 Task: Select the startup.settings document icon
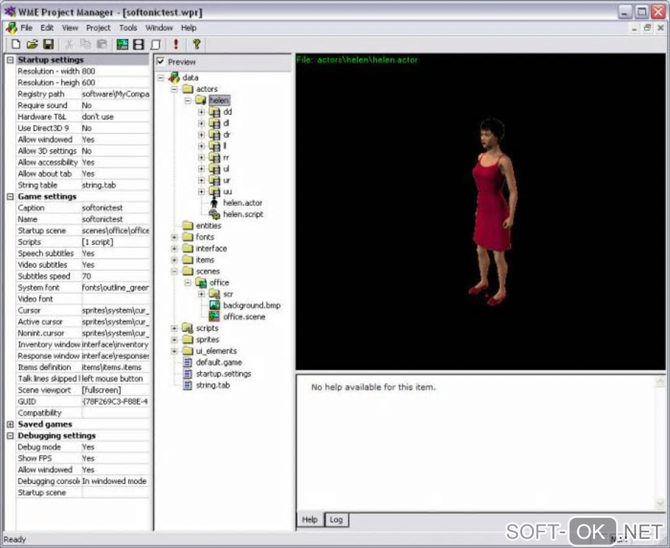click(187, 374)
